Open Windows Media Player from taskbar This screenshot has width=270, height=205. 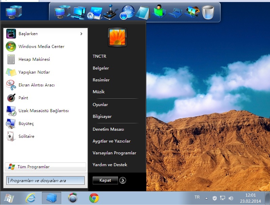coord(73,198)
